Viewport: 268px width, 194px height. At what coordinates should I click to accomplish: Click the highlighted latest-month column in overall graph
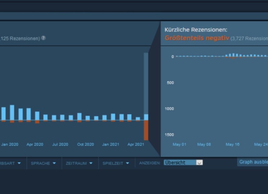click(x=146, y=83)
